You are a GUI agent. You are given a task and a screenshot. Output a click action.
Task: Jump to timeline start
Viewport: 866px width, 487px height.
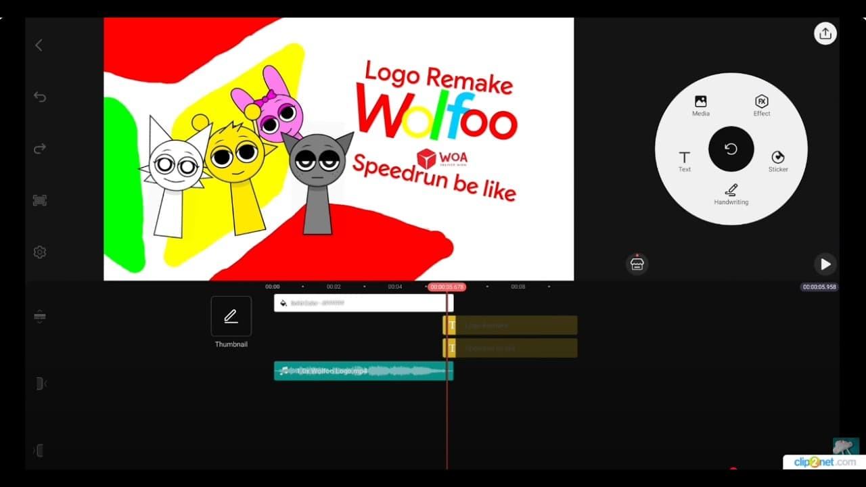(40, 384)
